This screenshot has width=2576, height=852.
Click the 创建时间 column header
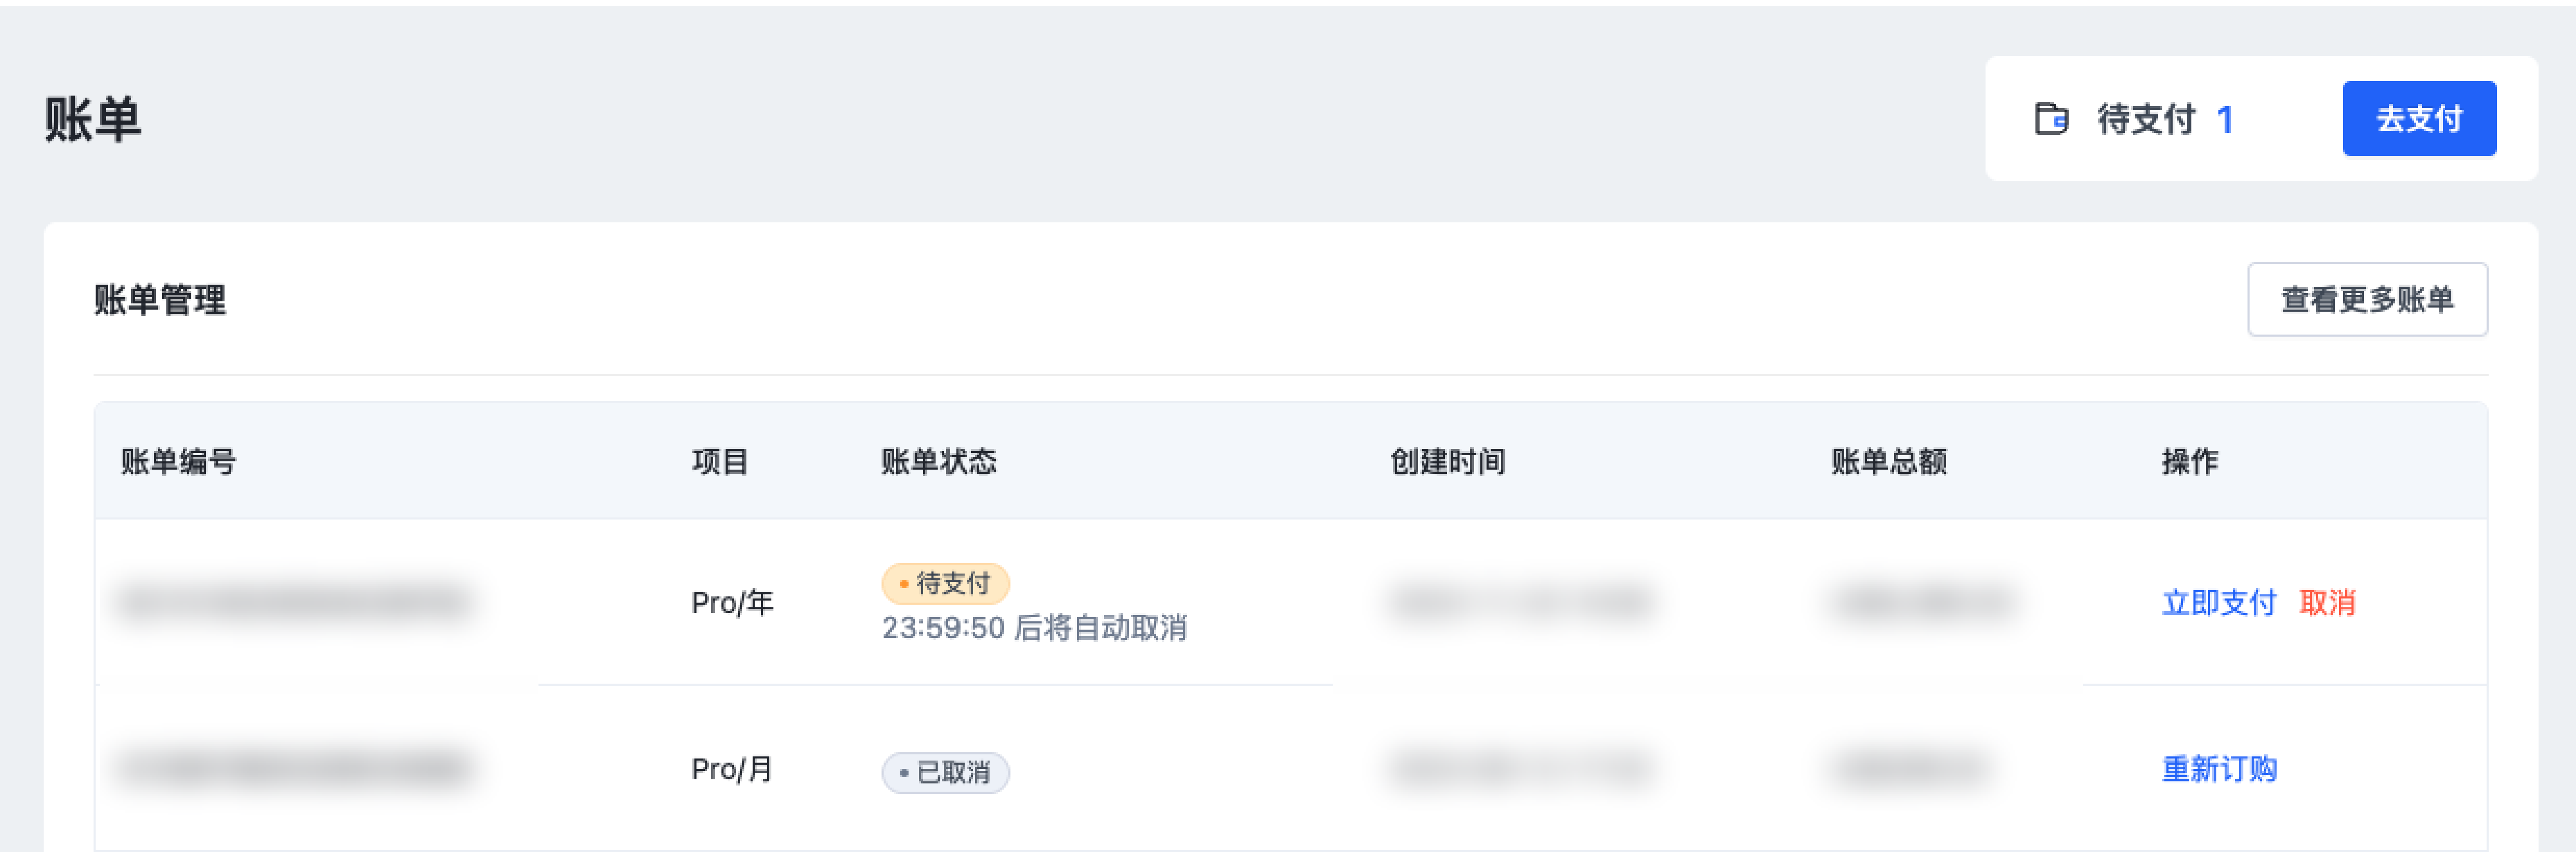(x=1447, y=461)
